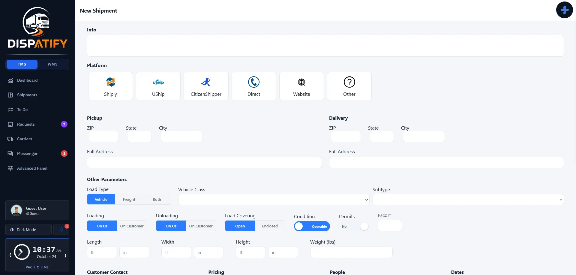Open Dashboard from the sidebar
Screen dimensions: 576x275
point(37,80)
